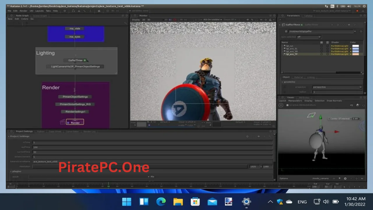Open the Draw Normals menu in Viewer
The width and height of the screenshot is (373, 210).
334,101
